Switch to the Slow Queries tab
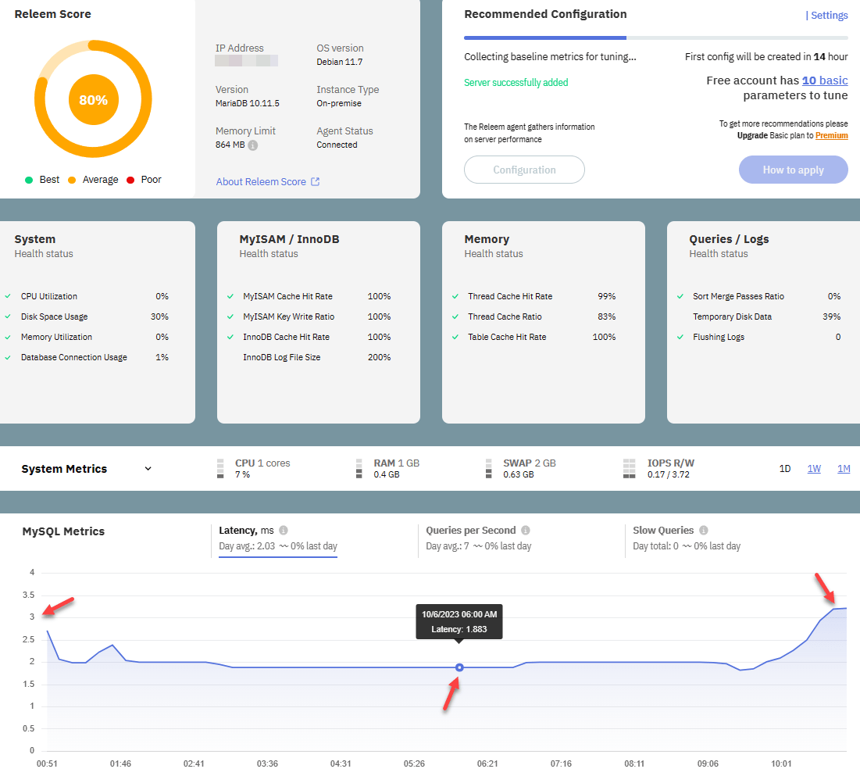 tap(687, 538)
